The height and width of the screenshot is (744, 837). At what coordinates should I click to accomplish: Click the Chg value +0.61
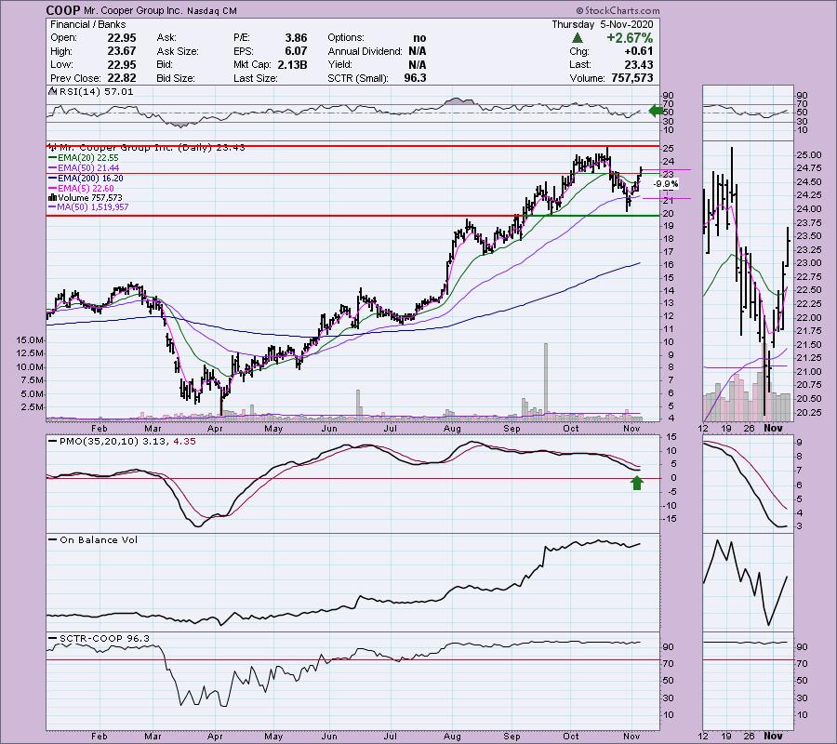638,51
